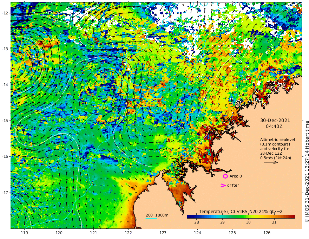Click the time text 04:40Z
This screenshot has height=239, width=309.
click(x=274, y=127)
